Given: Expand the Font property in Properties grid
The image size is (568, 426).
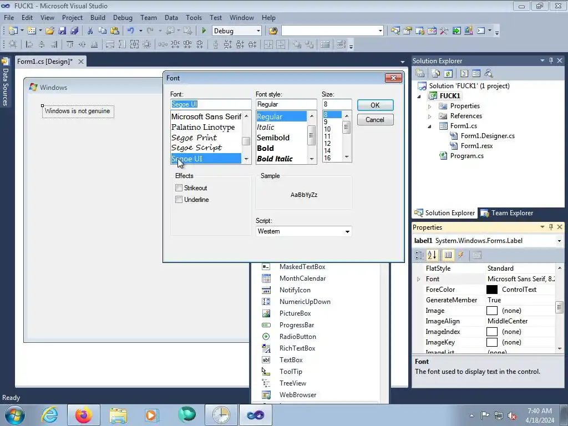Looking at the screenshot, I should click(418, 279).
